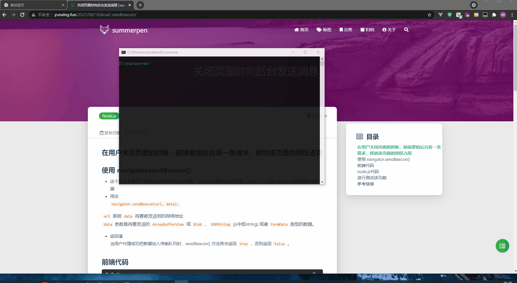Open the 'un' profile avatar menu
The width and height of the screenshot is (517, 283).
click(x=504, y=15)
